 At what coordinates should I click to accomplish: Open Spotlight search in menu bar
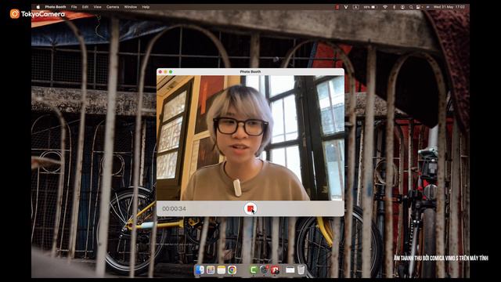click(411, 7)
